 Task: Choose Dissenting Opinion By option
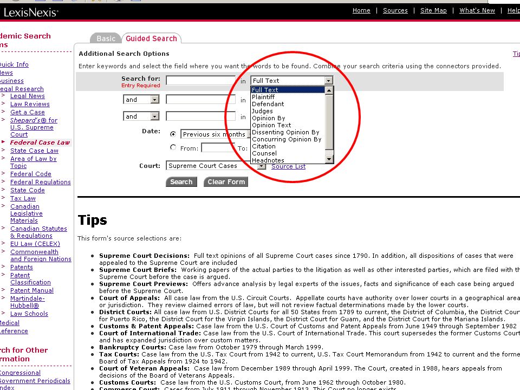coord(288,132)
